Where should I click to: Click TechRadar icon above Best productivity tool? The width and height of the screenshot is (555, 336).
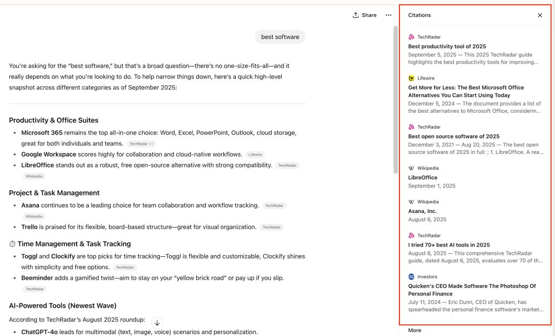click(411, 37)
